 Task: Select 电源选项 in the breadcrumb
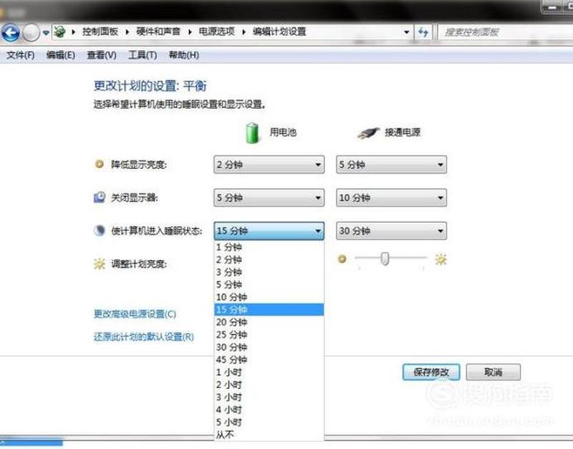[216, 32]
